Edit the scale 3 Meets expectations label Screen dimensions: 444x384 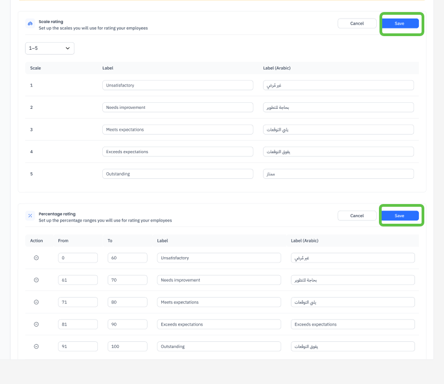(178, 130)
